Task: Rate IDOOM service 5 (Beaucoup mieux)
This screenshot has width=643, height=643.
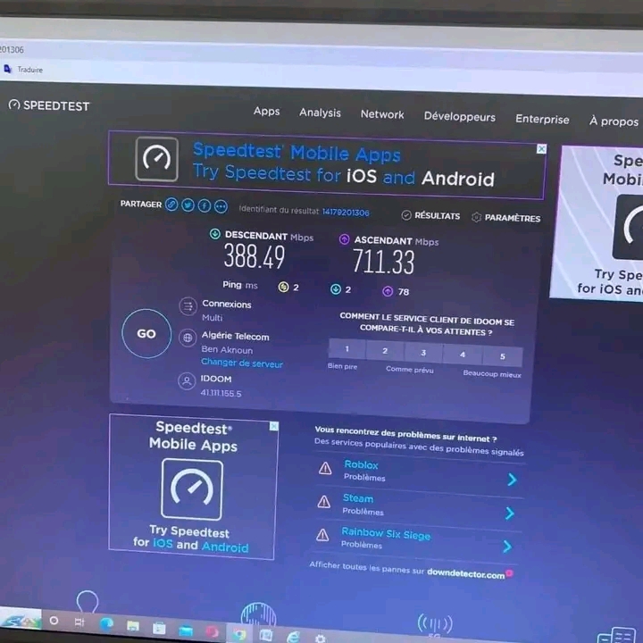Action: (x=502, y=356)
